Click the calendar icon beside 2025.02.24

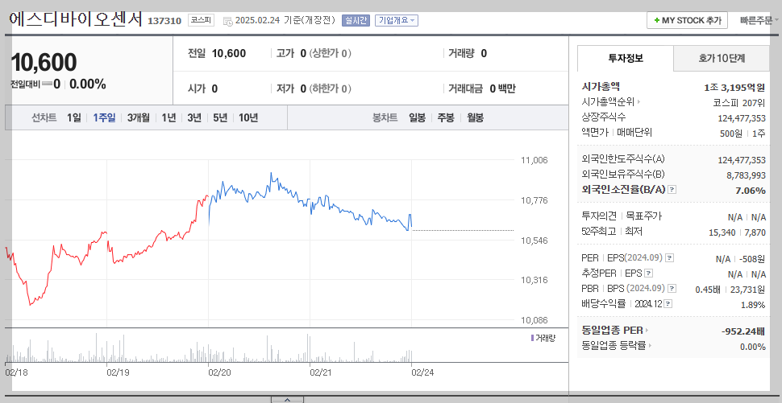click(x=227, y=21)
